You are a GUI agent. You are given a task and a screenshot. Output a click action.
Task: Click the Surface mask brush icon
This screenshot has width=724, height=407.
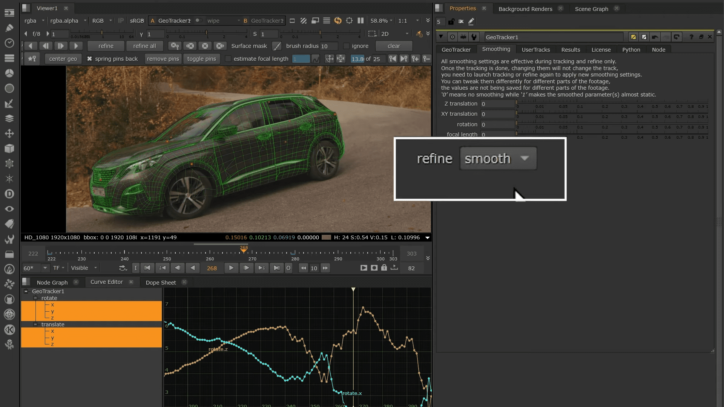point(277,46)
